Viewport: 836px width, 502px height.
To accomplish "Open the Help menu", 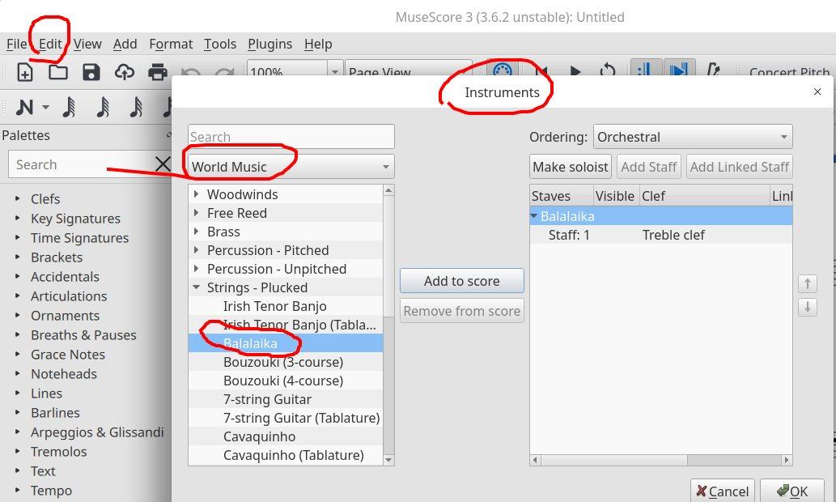I will [318, 44].
